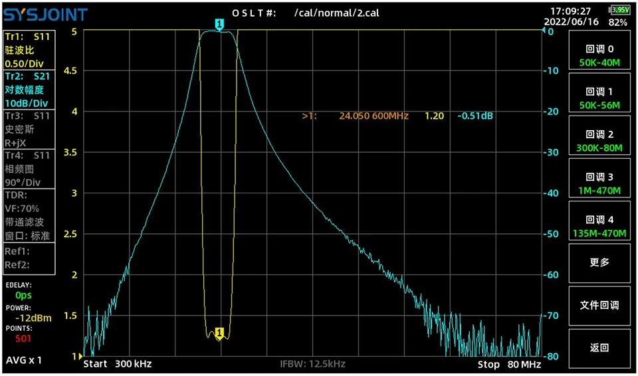Click the Stop 80 MHz frequency
This screenshot has width=638, height=376.
[x=510, y=364]
